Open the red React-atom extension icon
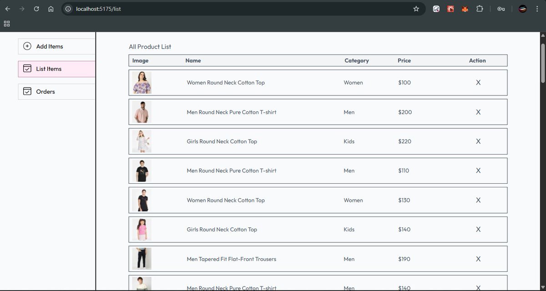546x291 pixels. click(450, 9)
